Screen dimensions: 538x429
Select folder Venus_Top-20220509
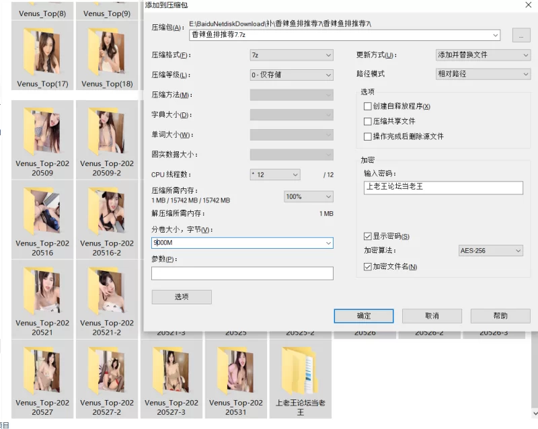click(x=42, y=140)
